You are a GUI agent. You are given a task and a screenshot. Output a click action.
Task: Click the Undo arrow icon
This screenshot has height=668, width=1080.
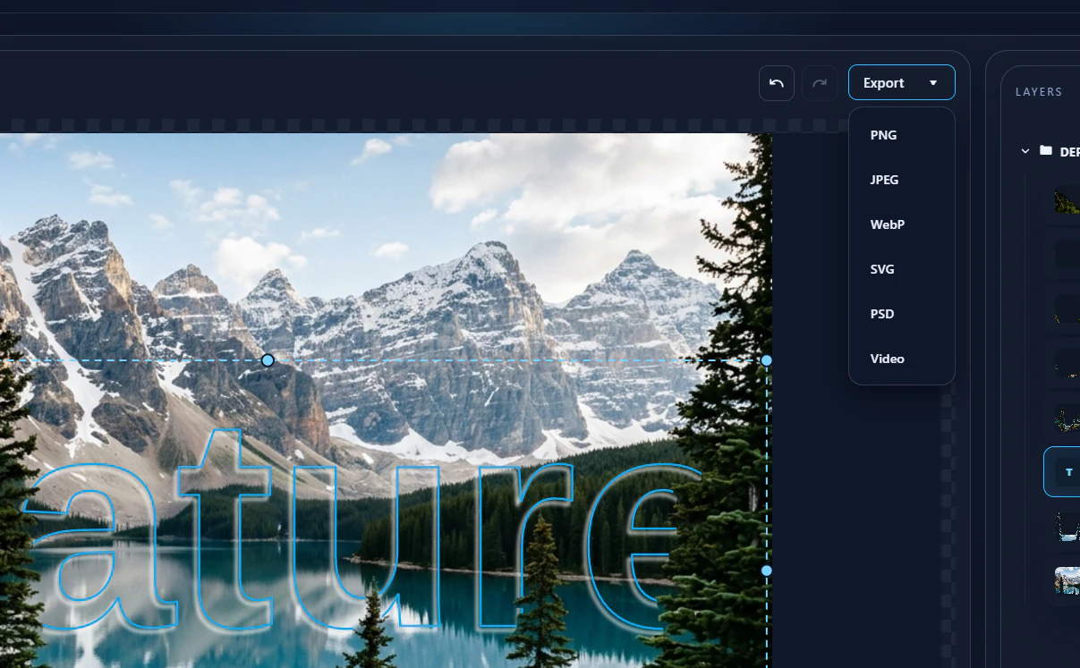776,82
